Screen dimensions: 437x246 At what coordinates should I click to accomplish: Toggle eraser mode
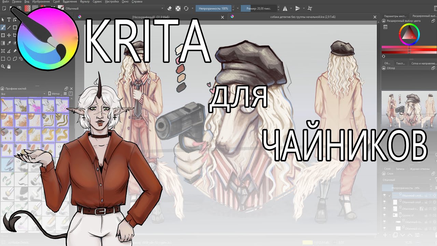[170, 8]
